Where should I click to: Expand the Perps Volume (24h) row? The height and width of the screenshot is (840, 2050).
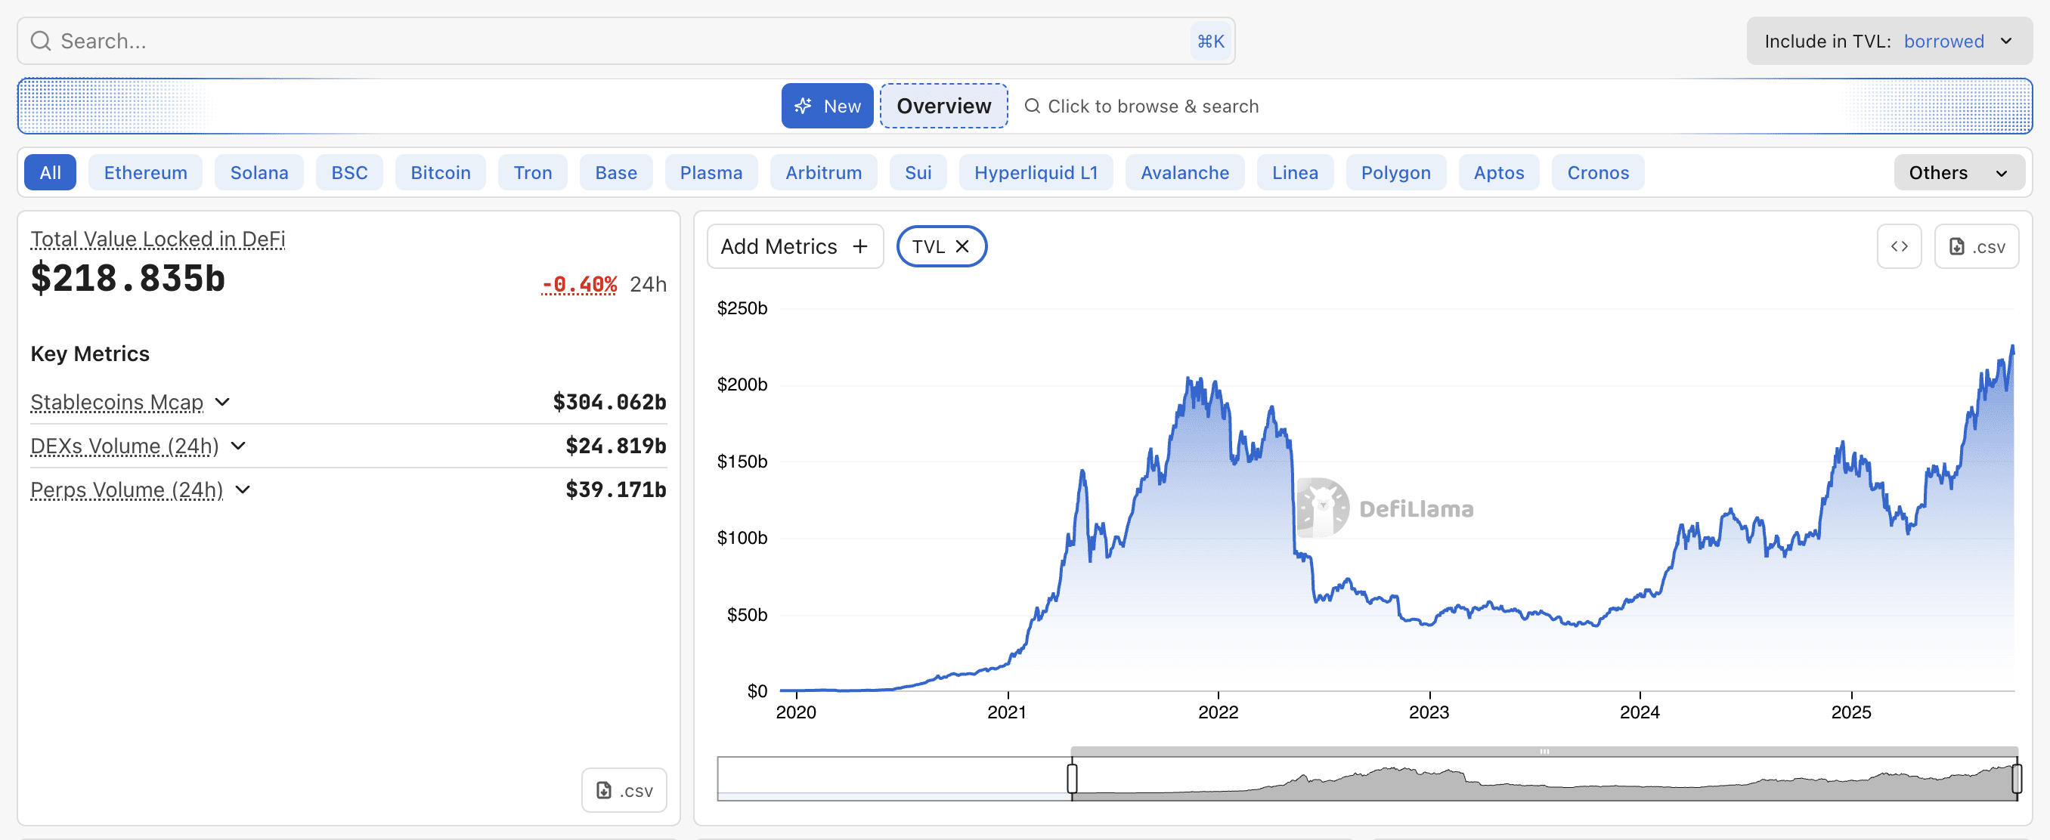pos(243,489)
